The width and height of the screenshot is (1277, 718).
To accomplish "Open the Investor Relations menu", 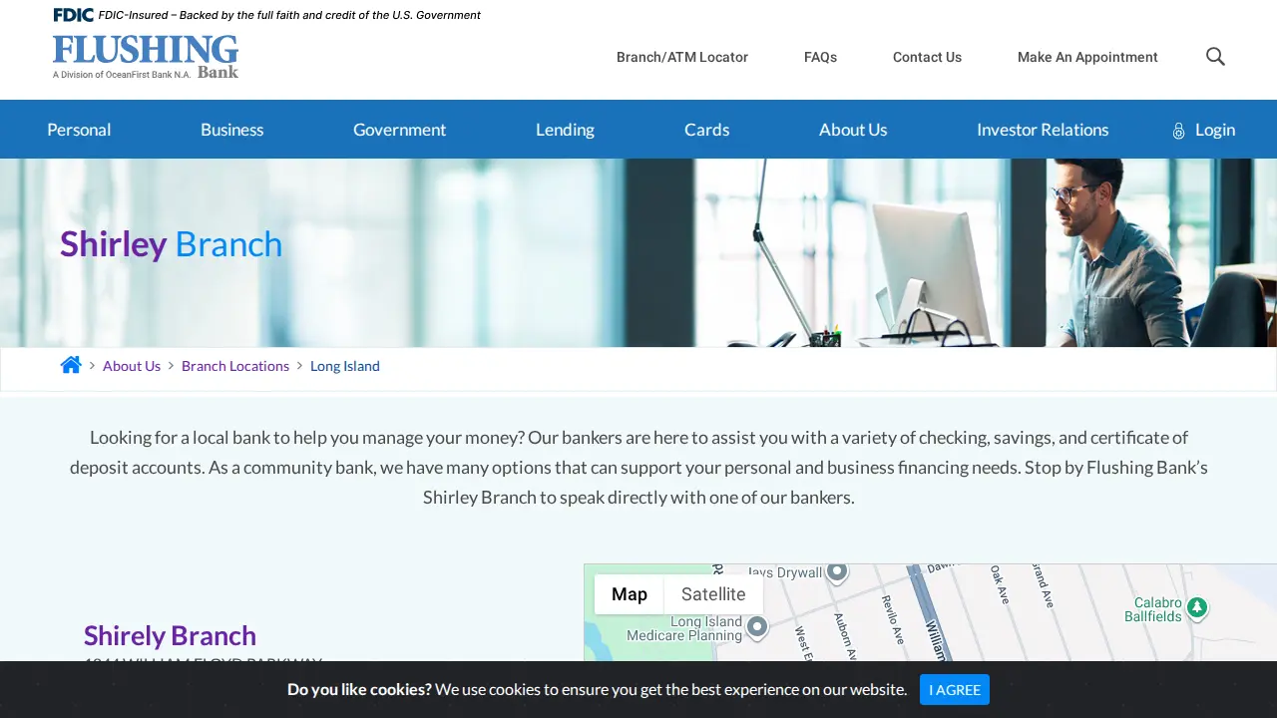I will coord(1043,130).
